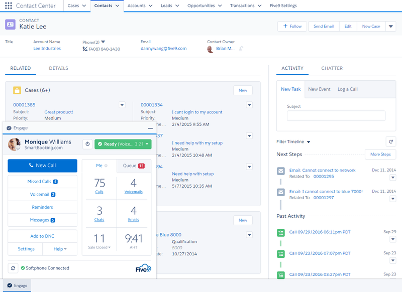Click the New button in Cases
This screenshot has height=292, width=402.
pos(243,90)
